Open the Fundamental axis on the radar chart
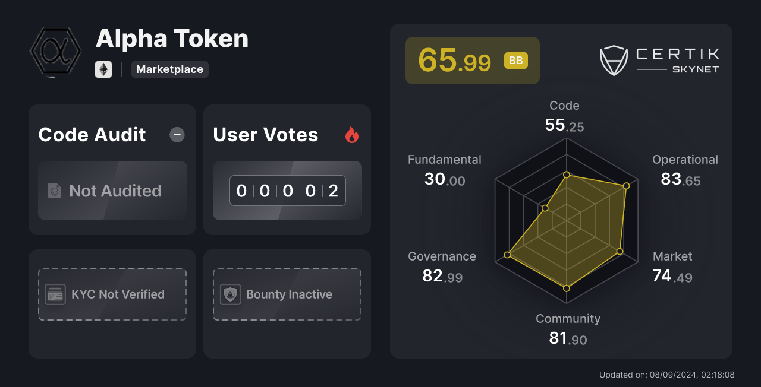The width and height of the screenshot is (761, 387). [x=445, y=169]
